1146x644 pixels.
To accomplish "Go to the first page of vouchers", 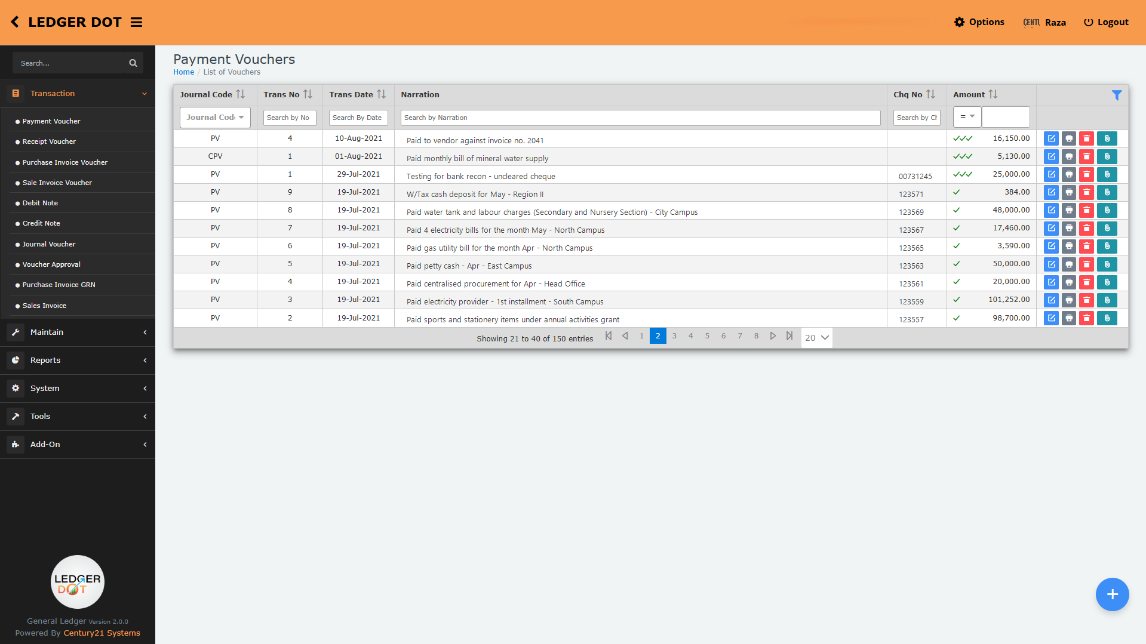I will (x=609, y=336).
